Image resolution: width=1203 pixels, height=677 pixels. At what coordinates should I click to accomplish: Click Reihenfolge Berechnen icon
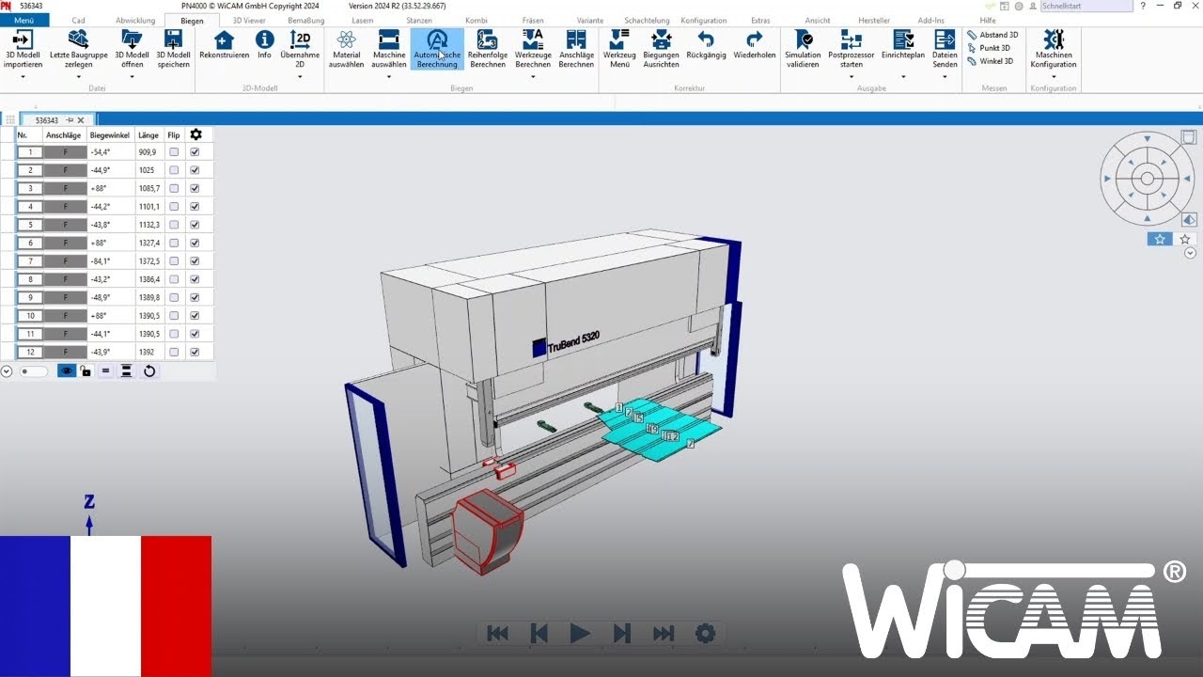point(487,39)
